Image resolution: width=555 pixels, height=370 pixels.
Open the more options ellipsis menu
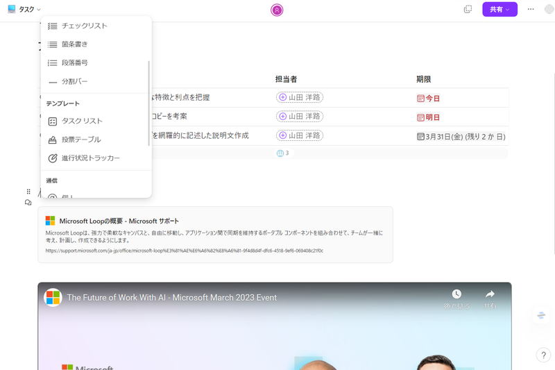coord(531,9)
